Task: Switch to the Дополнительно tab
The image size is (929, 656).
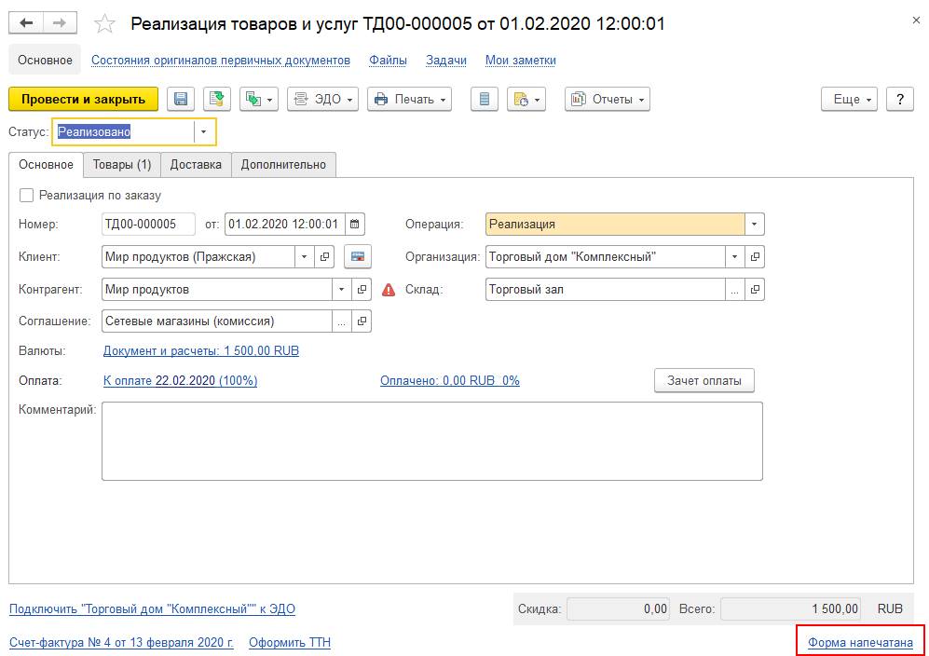Action: 283,165
